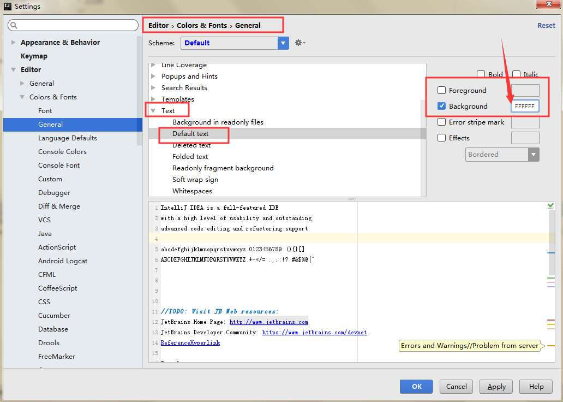563x402 pixels.
Task: Open the Scheme Default dropdown
Action: click(235, 43)
